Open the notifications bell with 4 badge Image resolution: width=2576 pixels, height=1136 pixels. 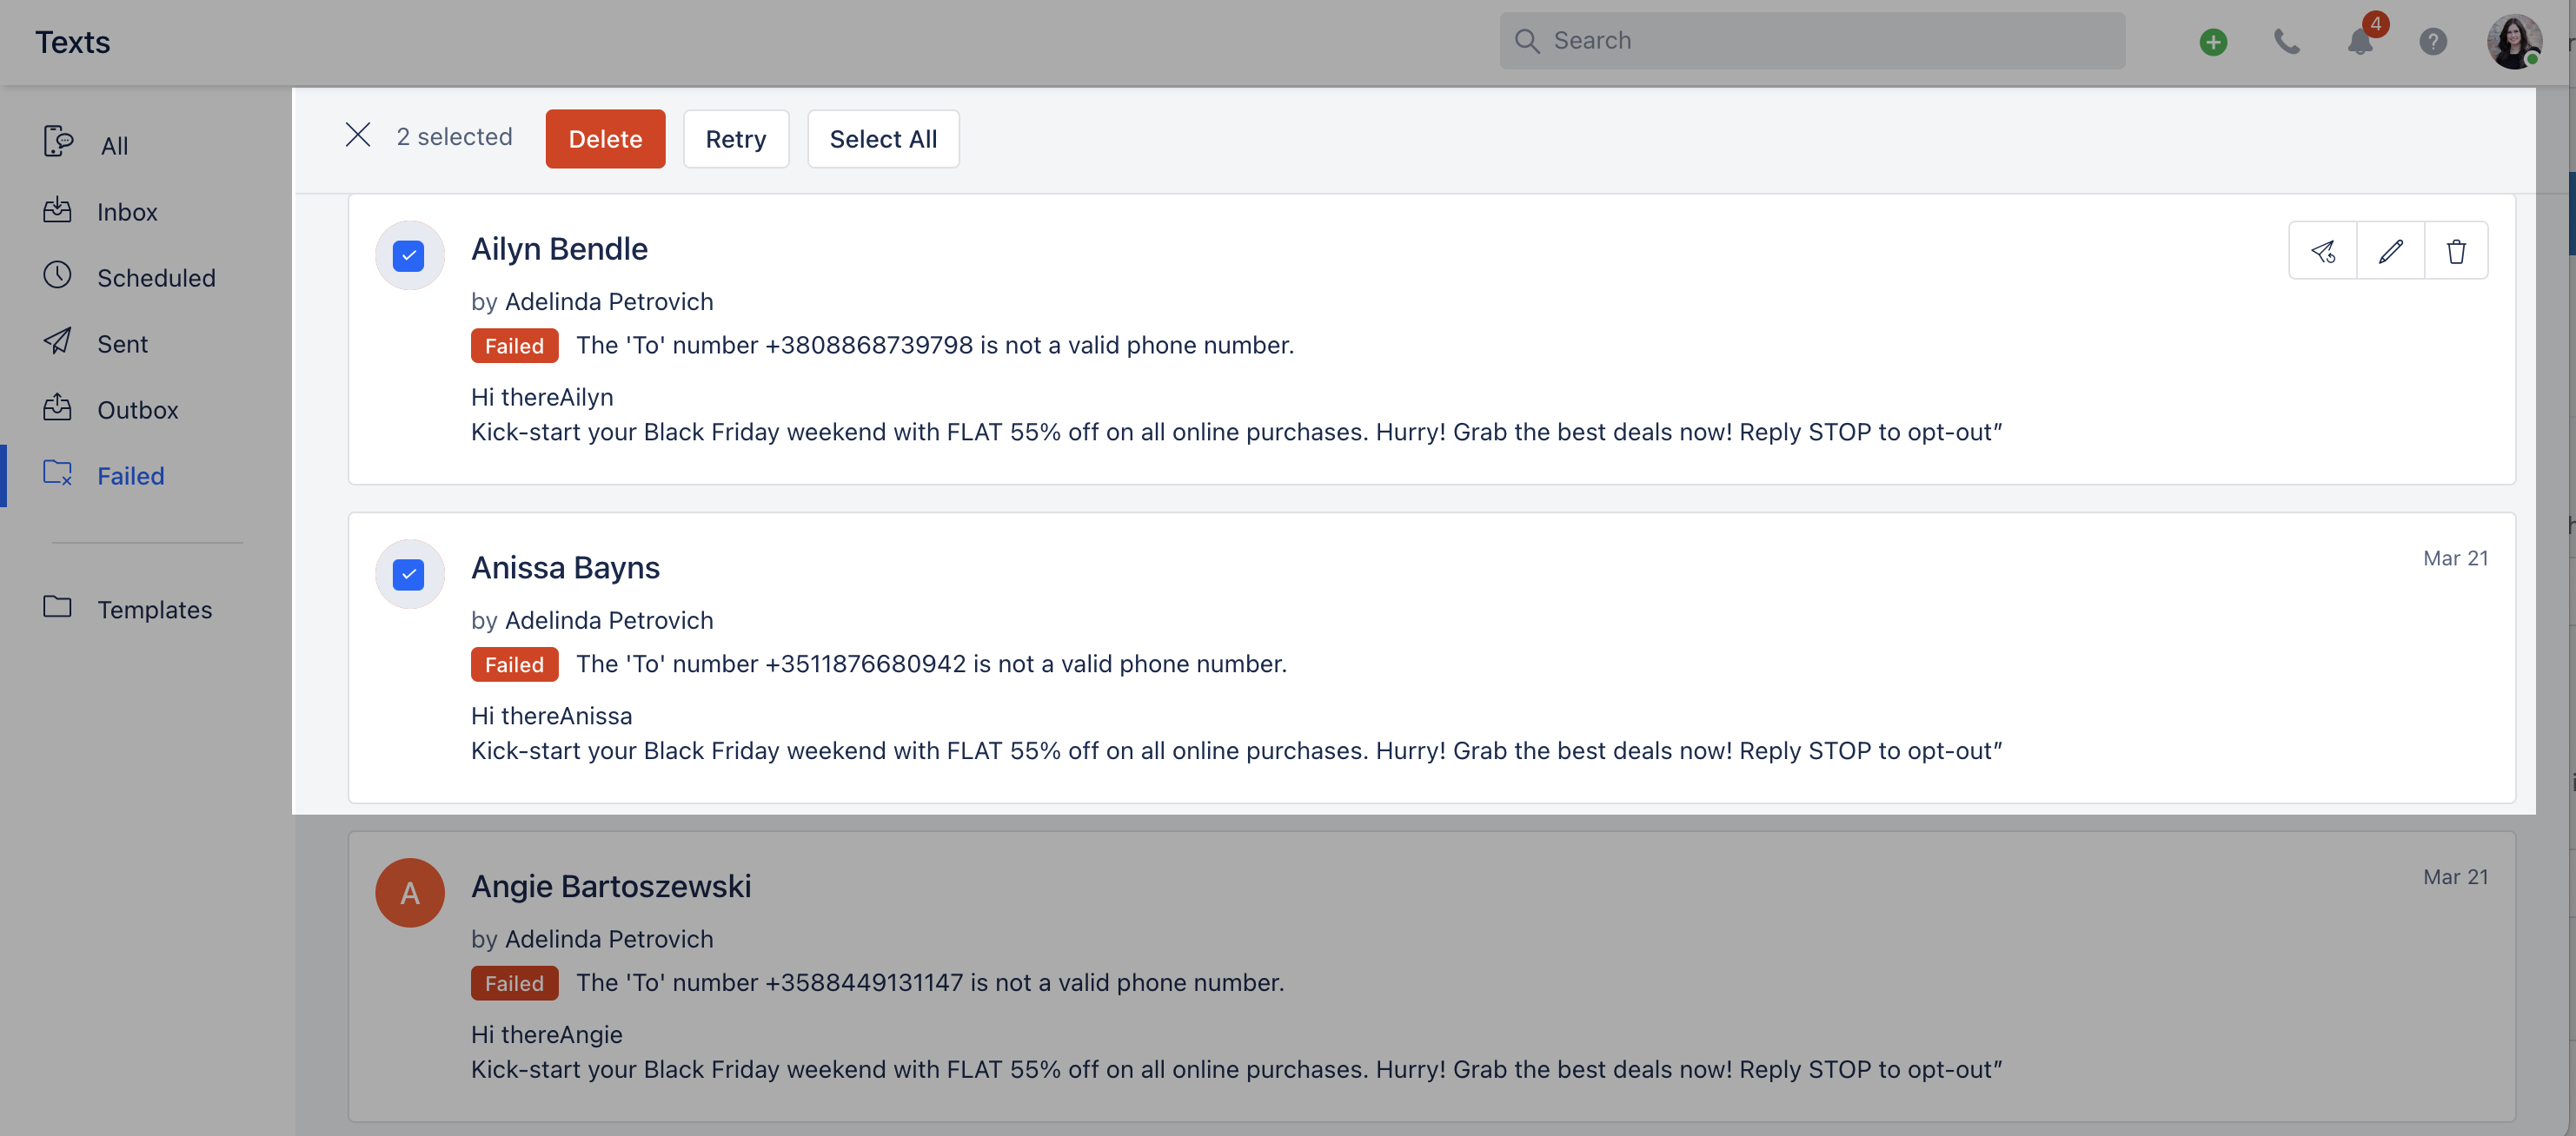[2360, 41]
